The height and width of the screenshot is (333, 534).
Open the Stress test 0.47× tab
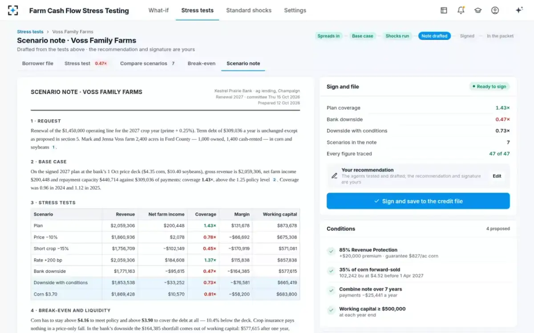click(86, 63)
